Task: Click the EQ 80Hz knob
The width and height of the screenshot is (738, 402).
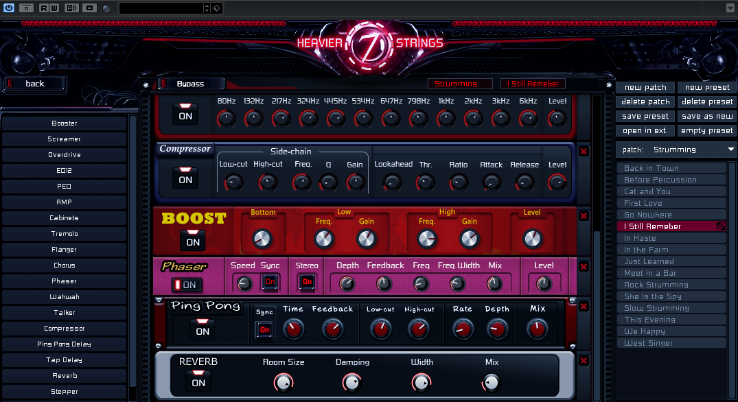Action: (227, 119)
